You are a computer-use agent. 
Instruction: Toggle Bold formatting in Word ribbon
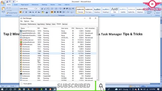(21, 12)
